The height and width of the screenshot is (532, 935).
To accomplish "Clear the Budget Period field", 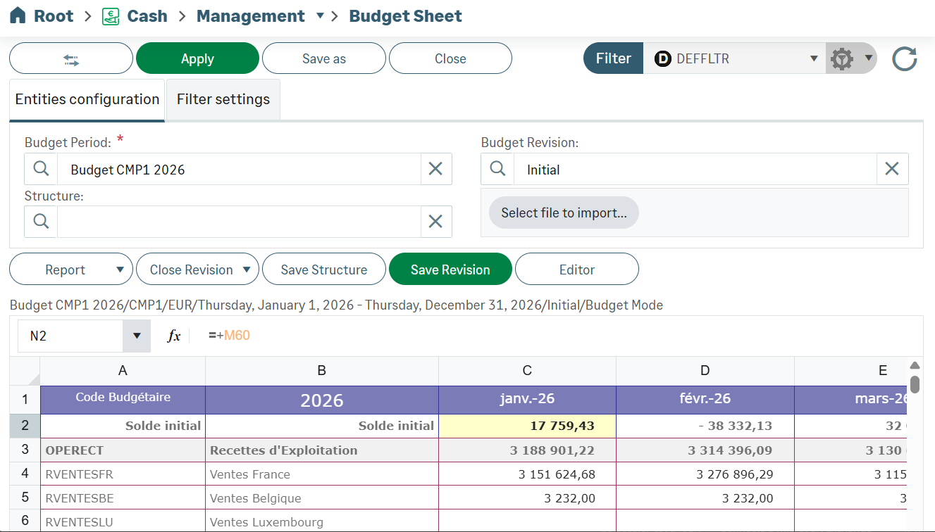I will 435,169.
